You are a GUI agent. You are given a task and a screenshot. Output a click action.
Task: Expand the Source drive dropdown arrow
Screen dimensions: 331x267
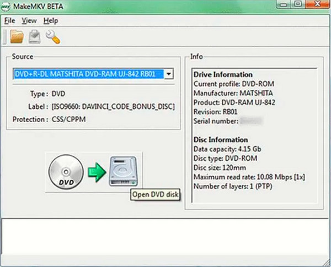(x=168, y=74)
